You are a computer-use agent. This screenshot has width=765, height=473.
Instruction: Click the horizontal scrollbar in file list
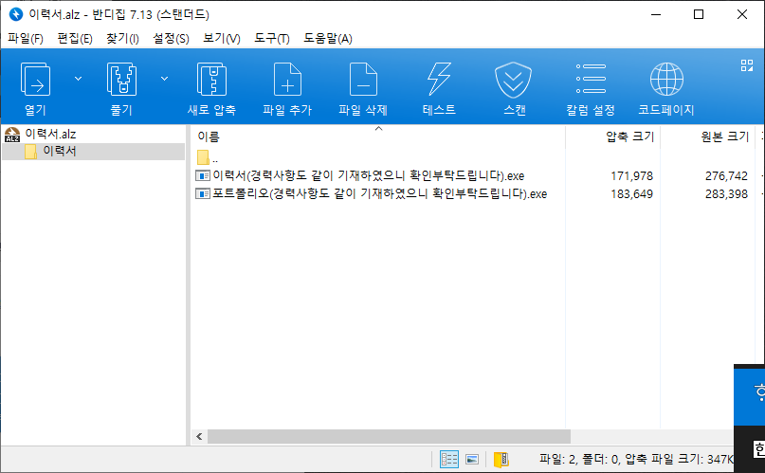389,437
